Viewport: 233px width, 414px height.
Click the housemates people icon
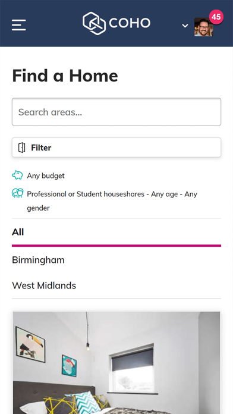click(17, 193)
